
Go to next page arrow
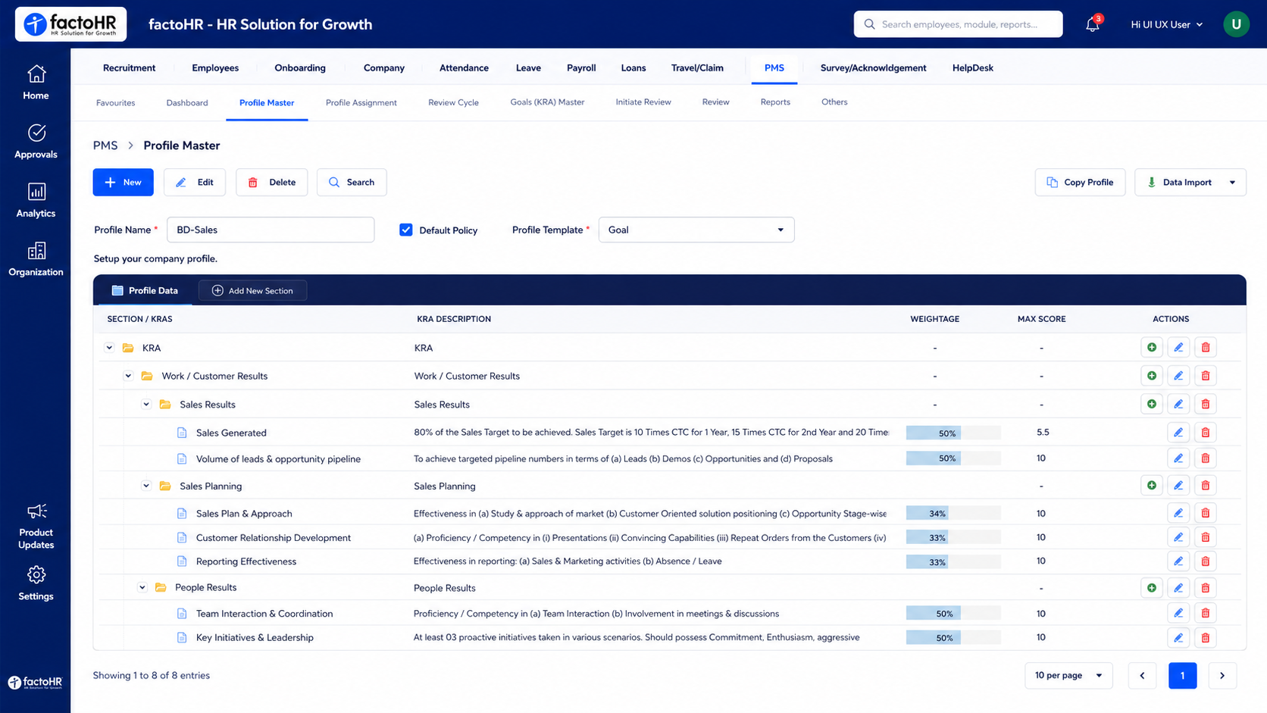coord(1222,675)
